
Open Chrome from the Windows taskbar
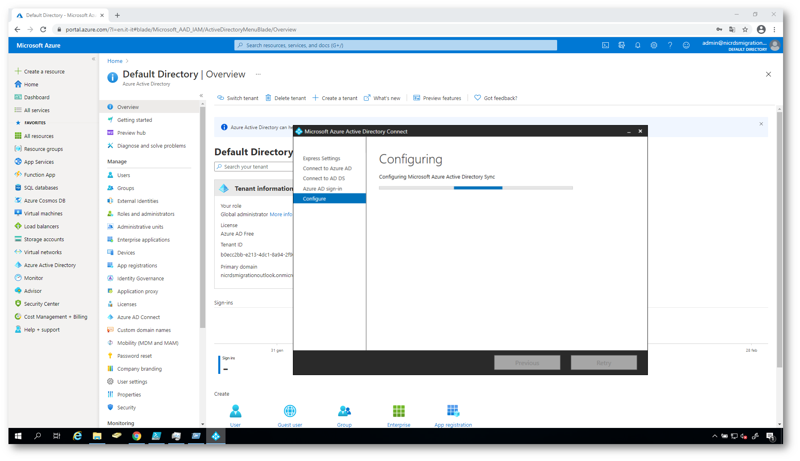137,436
